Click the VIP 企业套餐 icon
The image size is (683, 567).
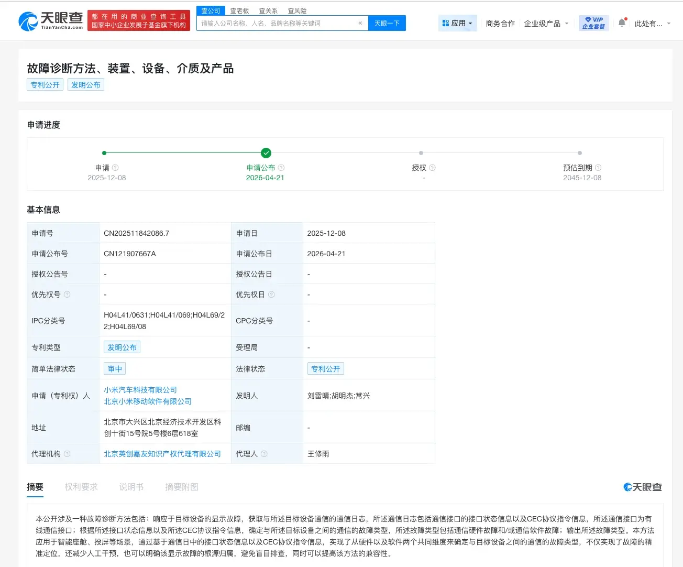click(592, 23)
